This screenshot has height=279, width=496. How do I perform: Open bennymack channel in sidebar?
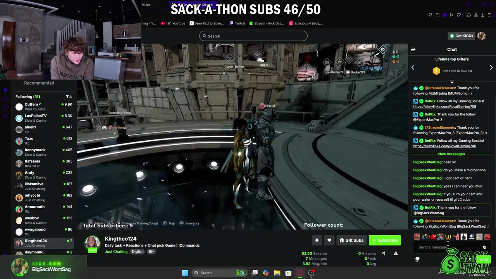click(44, 152)
